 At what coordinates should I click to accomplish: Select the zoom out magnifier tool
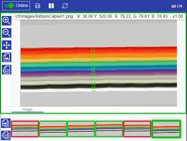[x=7, y=33]
